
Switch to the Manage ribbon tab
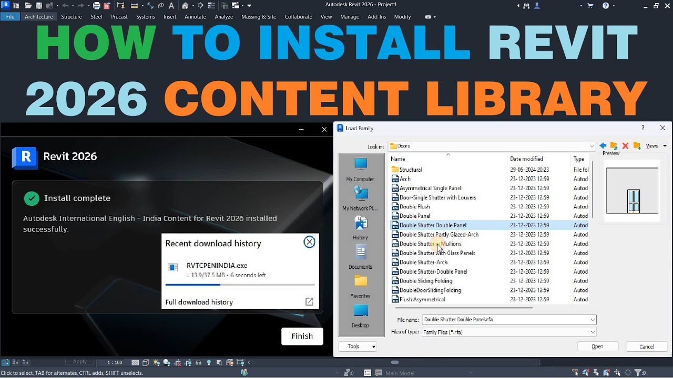click(350, 17)
